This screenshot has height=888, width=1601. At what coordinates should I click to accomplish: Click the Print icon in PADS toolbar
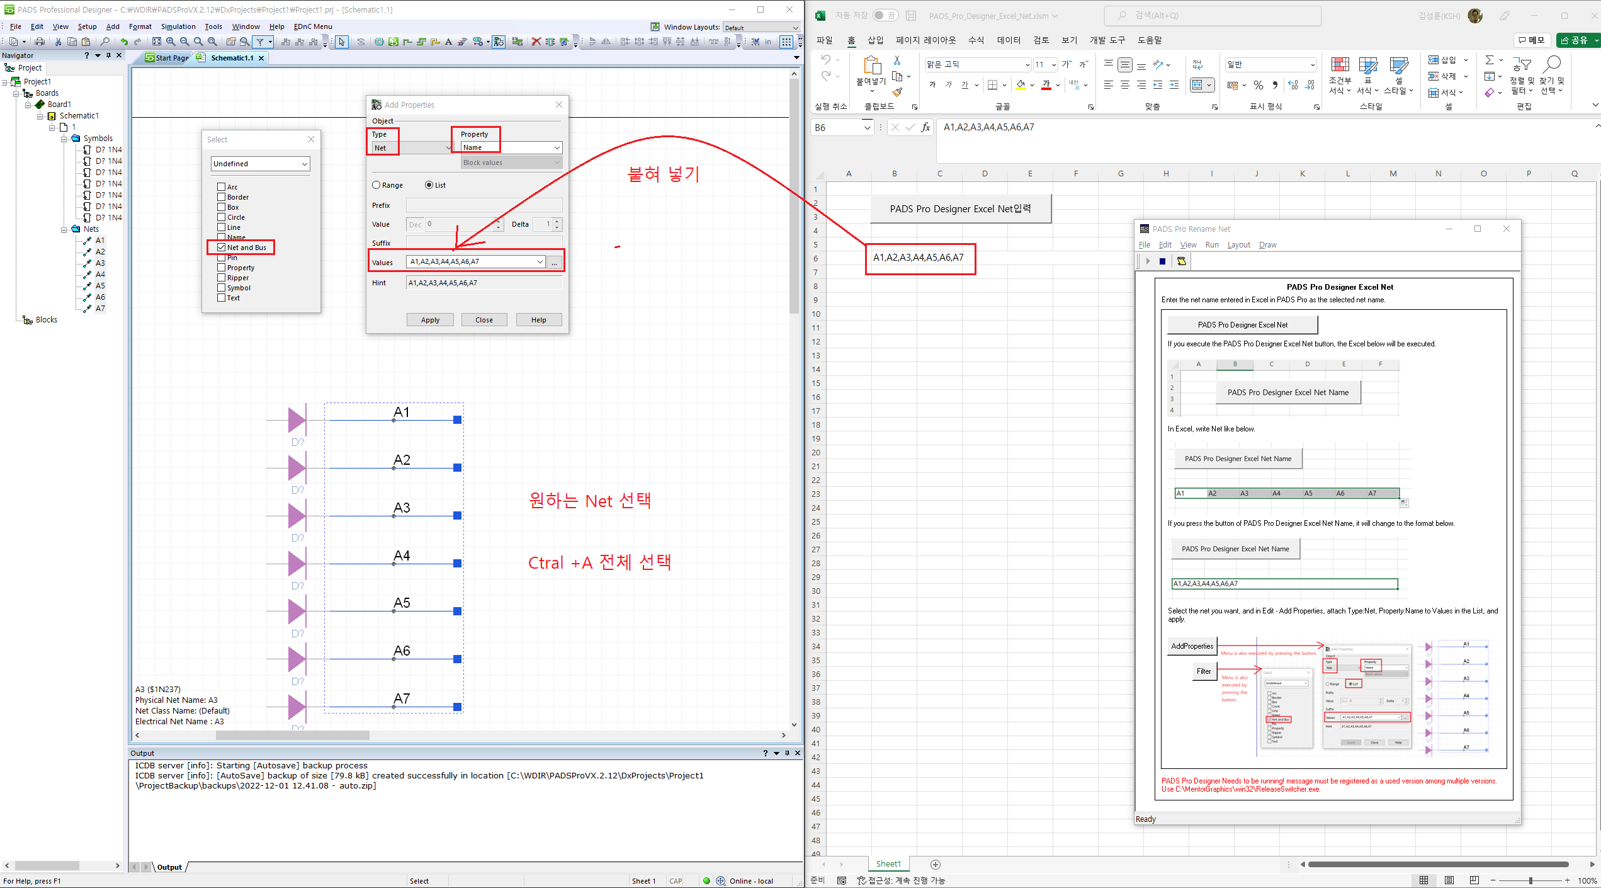coord(40,42)
